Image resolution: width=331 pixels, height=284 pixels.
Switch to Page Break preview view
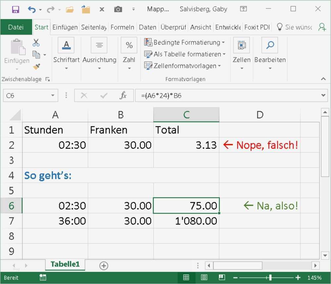tap(222, 277)
